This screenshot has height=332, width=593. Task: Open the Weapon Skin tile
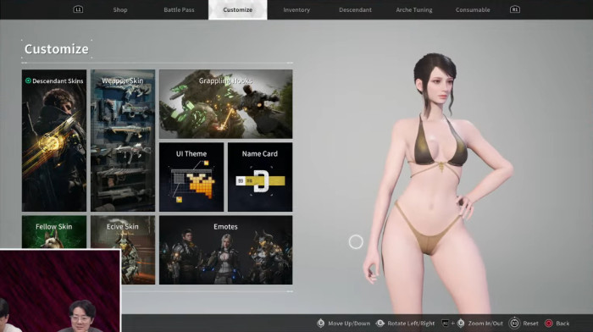[123, 141]
